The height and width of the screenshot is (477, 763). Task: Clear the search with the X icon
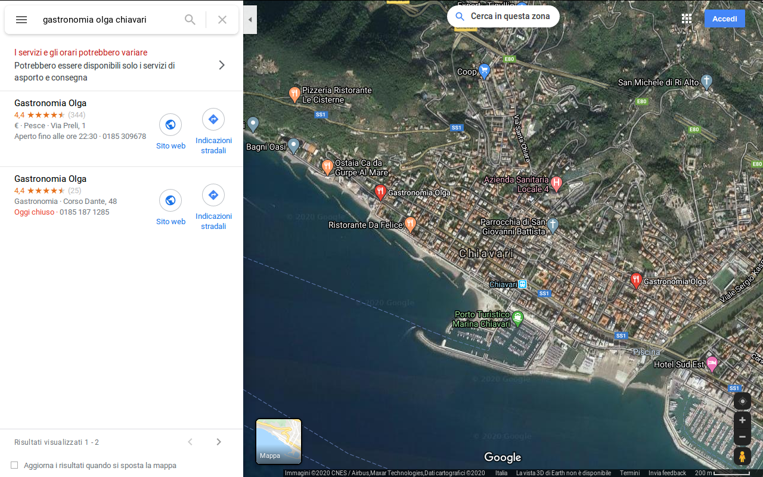click(x=222, y=20)
